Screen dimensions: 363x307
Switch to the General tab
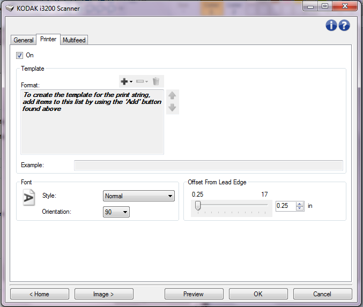pos(24,40)
